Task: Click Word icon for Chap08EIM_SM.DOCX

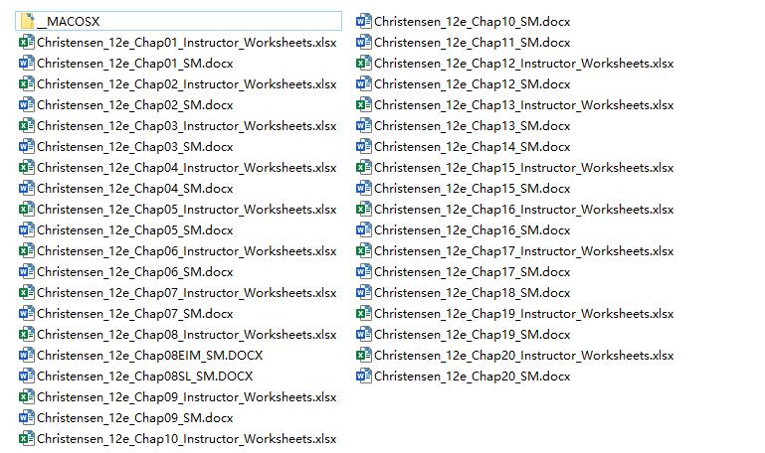Action: pos(26,355)
